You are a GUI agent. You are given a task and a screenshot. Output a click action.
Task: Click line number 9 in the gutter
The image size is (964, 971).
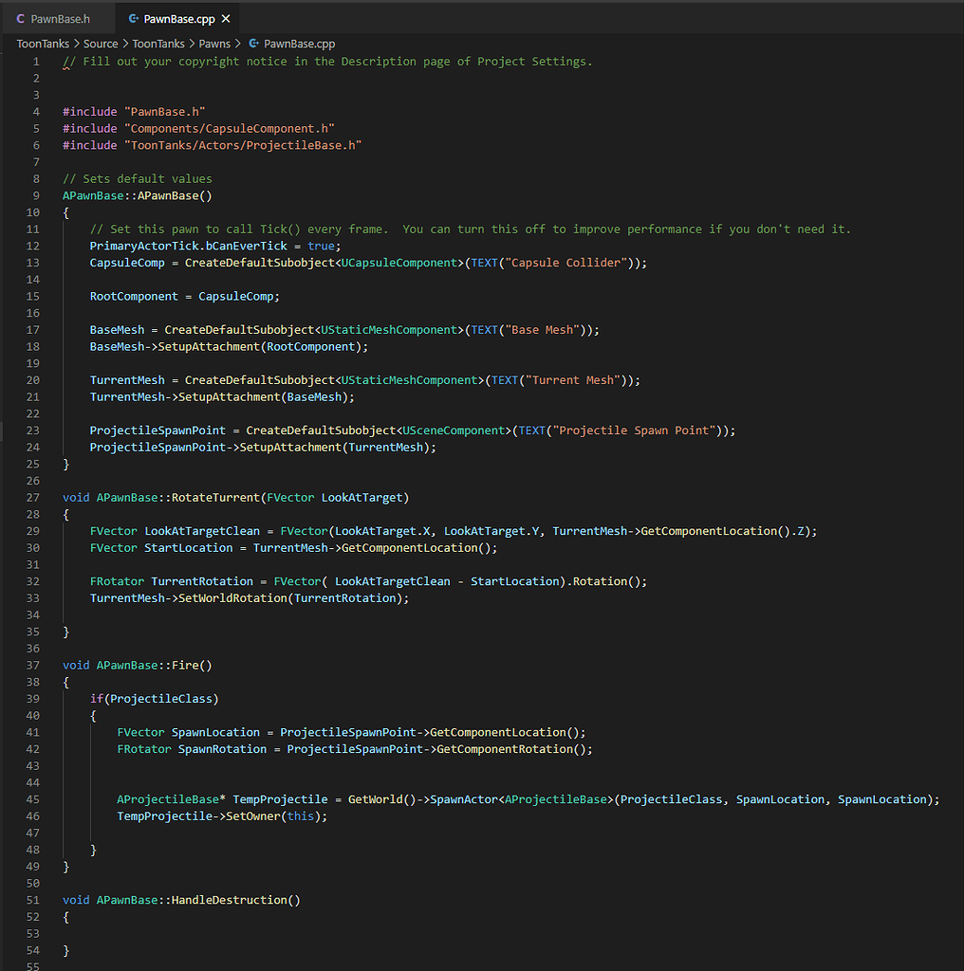pyautogui.click(x=36, y=195)
